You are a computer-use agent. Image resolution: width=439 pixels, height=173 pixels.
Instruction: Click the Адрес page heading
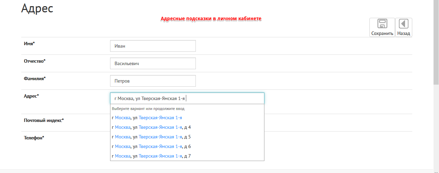37,8
